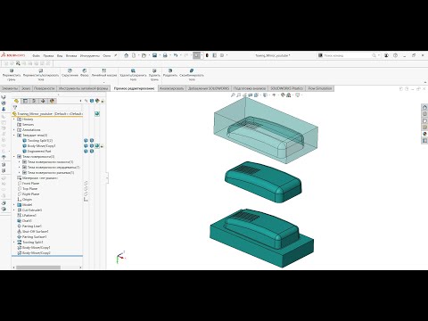The height and width of the screenshot is (321, 428).
Task: Select the Origin item in the tree
Action: coord(24,200)
